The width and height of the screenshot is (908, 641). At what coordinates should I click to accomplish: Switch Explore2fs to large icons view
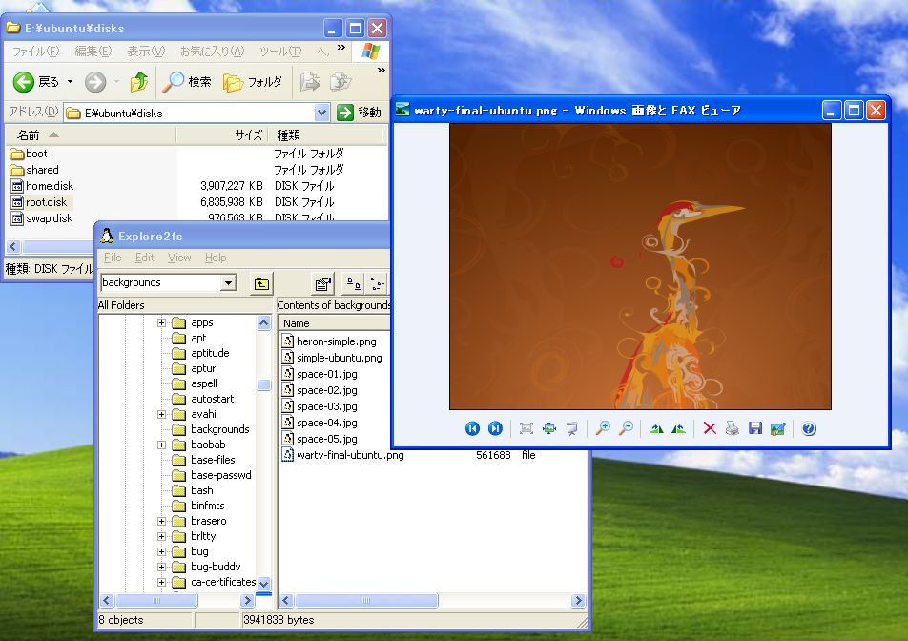click(x=353, y=283)
